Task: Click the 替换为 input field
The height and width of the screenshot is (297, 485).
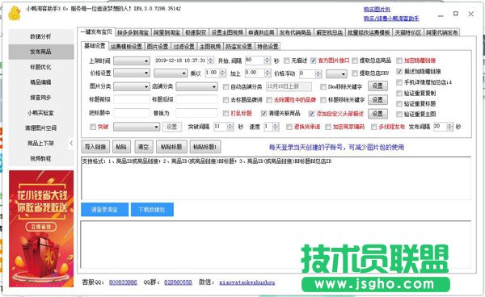Action: coord(196,113)
